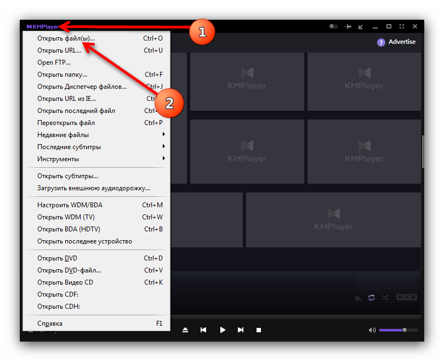Select Открыть BDA (HDTV) entry
The image size is (444, 363).
click(96, 229)
